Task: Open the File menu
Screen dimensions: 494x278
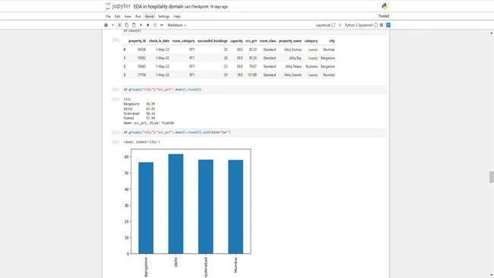Action: point(108,17)
